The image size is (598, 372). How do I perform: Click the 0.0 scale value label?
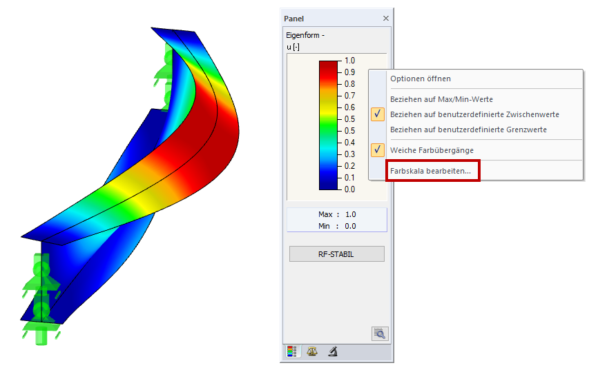coord(349,189)
